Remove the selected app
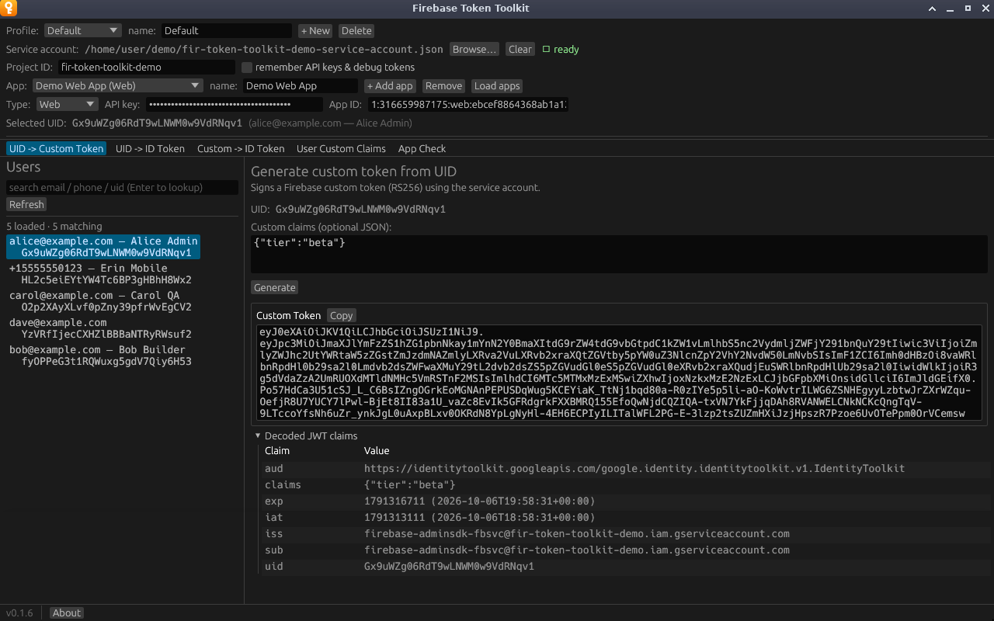This screenshot has width=994, height=621. click(x=443, y=86)
